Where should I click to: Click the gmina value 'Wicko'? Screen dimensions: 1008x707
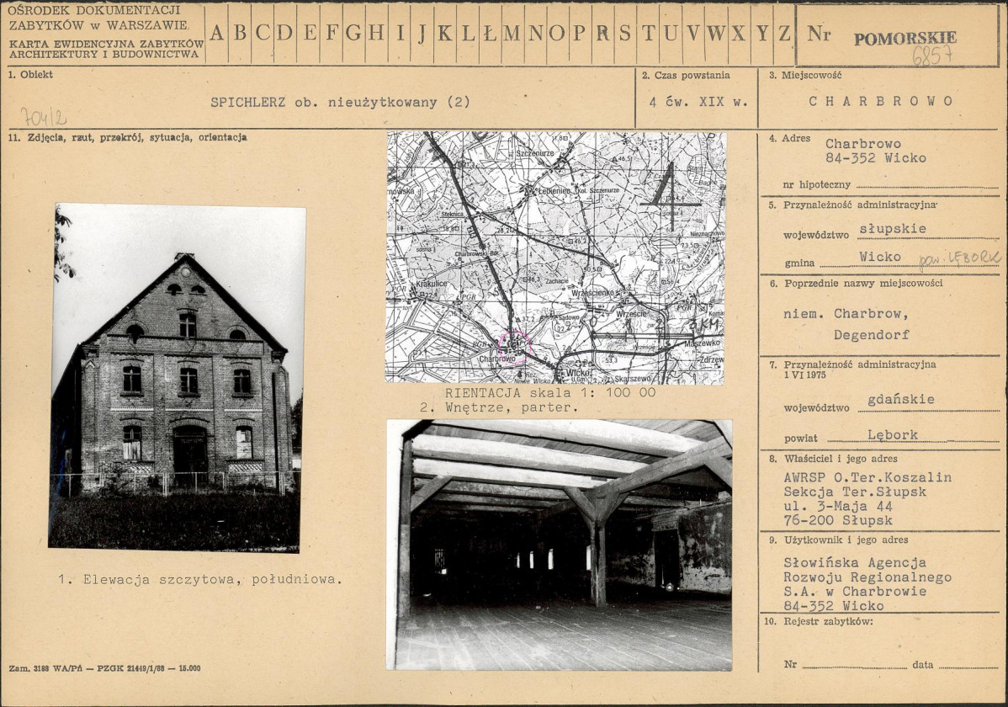tap(879, 257)
